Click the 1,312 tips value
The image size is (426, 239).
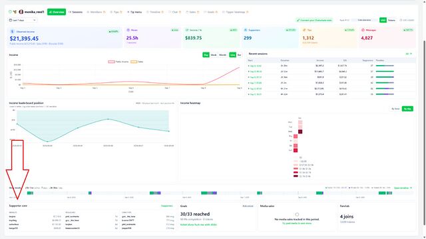(308, 38)
